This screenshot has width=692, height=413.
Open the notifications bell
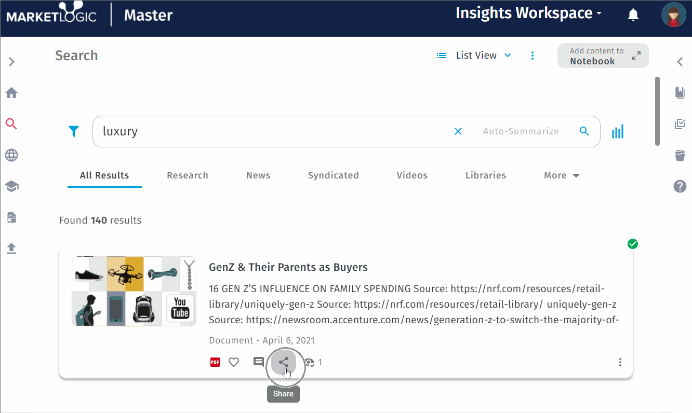633,15
